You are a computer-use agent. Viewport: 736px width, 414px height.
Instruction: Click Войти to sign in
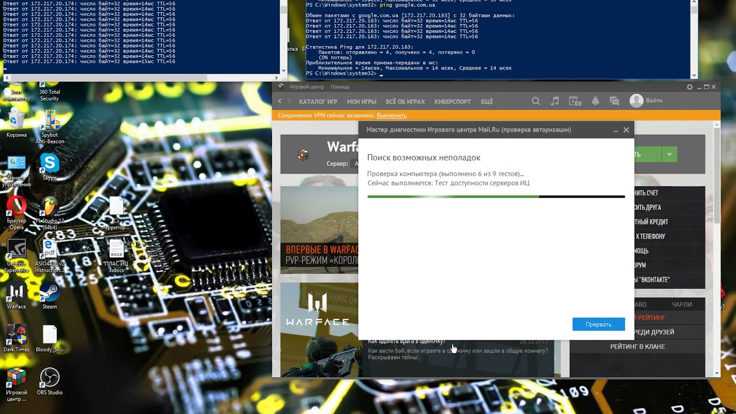point(654,101)
